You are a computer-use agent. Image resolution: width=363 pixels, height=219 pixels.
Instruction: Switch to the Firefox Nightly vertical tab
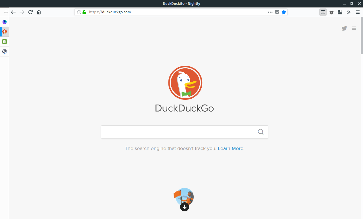(x=5, y=22)
